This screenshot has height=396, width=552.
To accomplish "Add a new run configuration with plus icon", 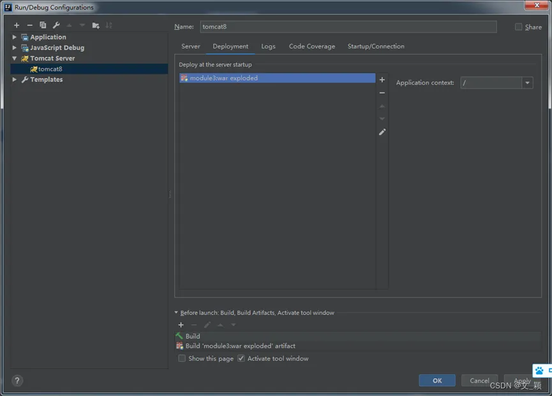I will (17, 25).
